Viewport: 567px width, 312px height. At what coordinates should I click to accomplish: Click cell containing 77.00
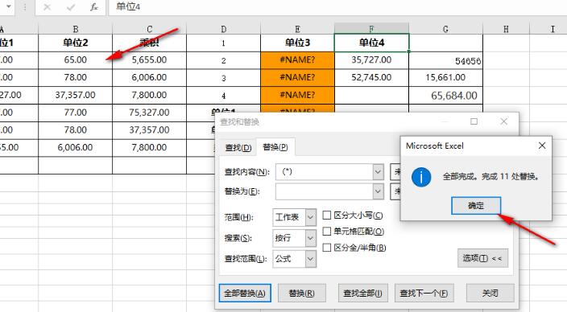tap(75, 113)
